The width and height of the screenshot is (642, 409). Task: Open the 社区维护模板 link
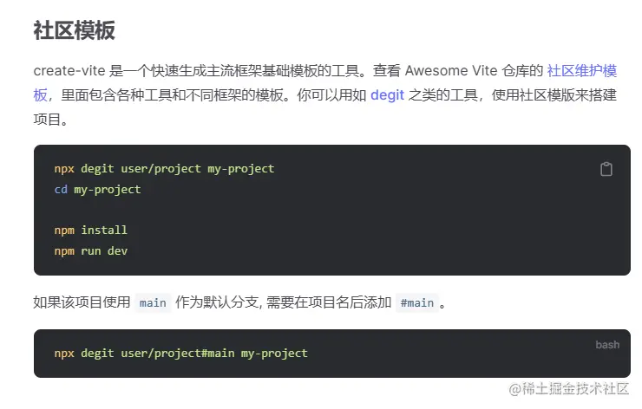pos(581,71)
